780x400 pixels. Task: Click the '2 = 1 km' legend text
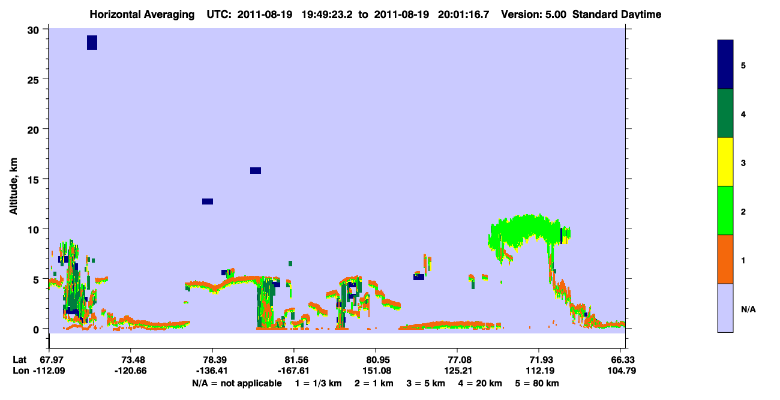[x=374, y=383]
